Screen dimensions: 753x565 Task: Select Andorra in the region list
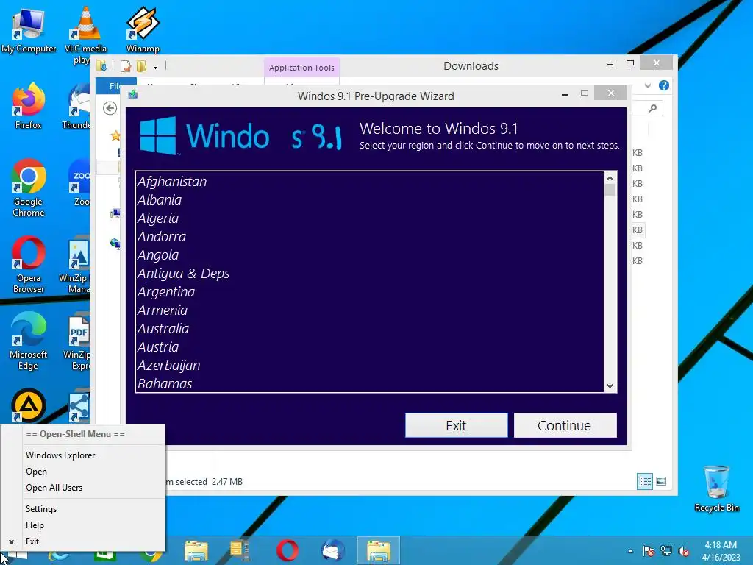(370, 237)
